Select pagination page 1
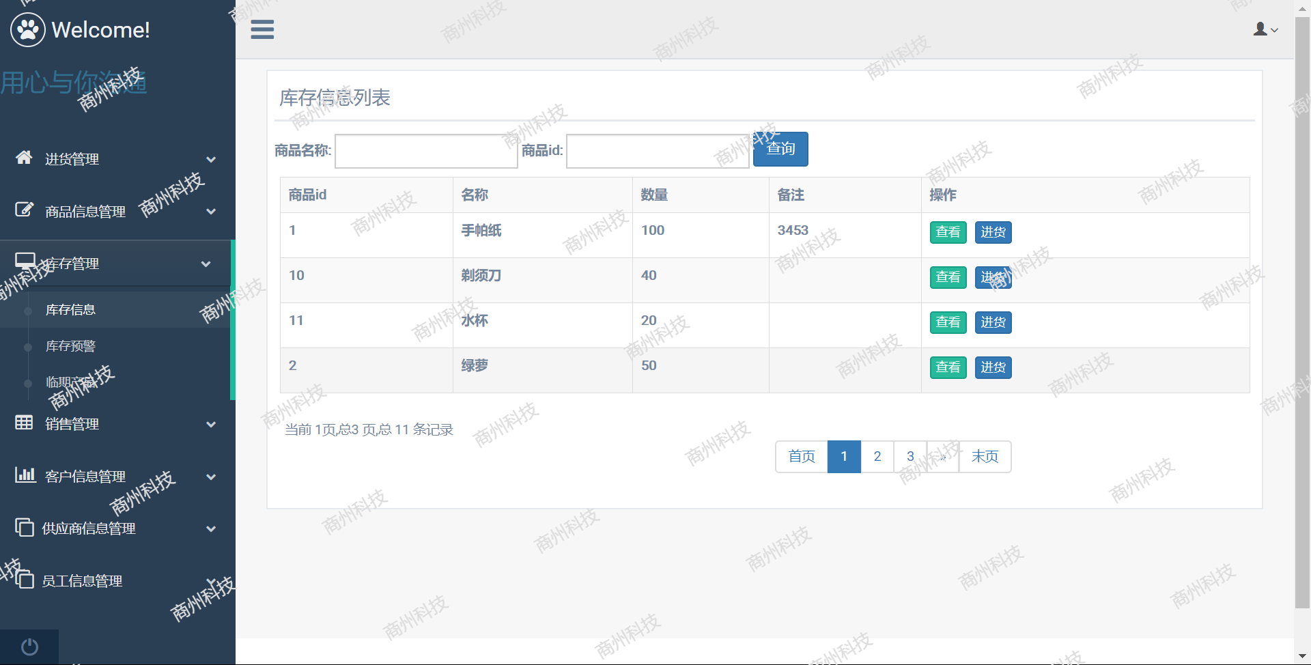Viewport: 1311px width, 665px height. 844,457
